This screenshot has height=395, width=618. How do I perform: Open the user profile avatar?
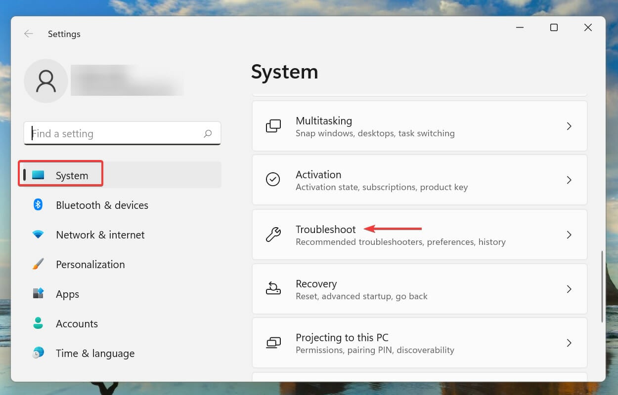pos(46,81)
